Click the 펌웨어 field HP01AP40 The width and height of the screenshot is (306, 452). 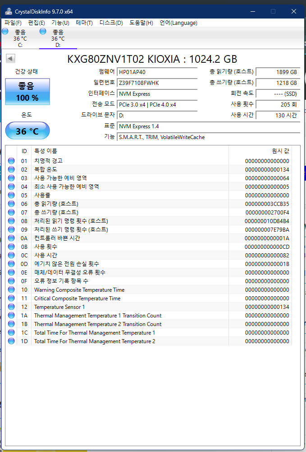157,72
